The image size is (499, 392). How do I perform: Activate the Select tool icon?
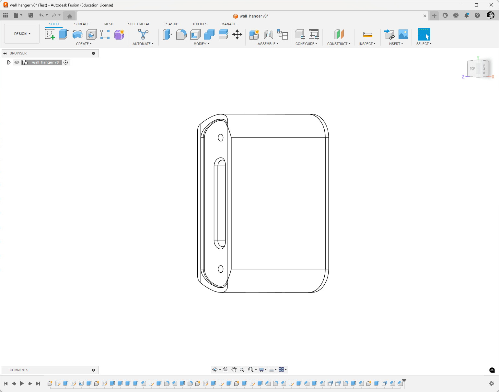424,34
